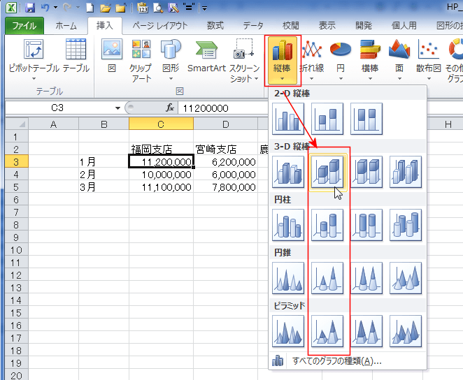This screenshot has height=380, width=463.
Task: Open the Column chart dropdown
Action: [283, 59]
